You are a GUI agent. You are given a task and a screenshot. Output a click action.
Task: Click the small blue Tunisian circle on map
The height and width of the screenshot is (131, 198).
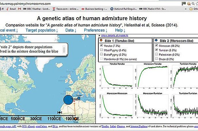[x=79, y=97]
